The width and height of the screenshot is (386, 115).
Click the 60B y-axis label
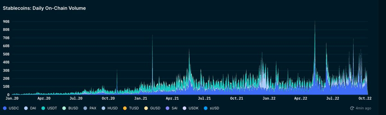click(x=6, y=46)
